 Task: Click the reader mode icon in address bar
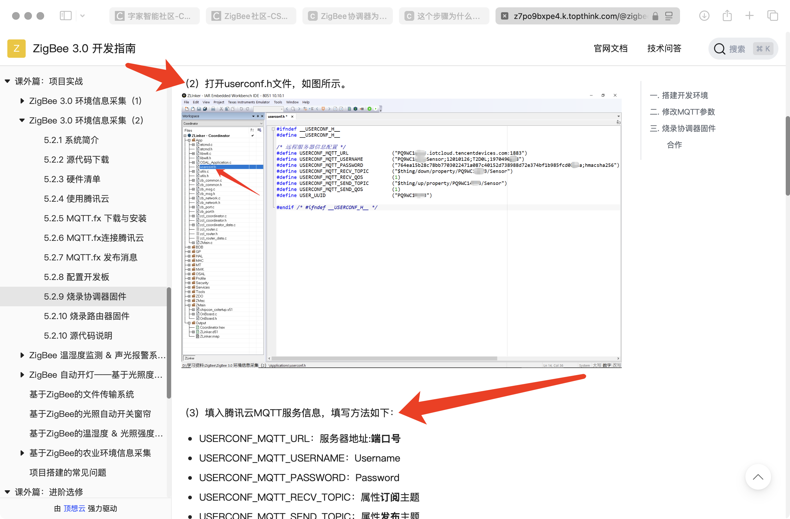[x=669, y=16]
